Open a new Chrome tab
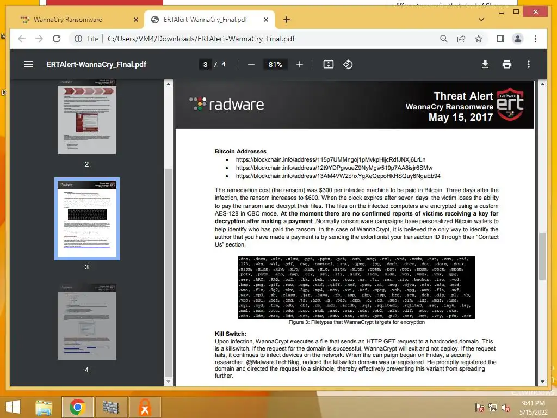The height and width of the screenshot is (418, 557). [x=287, y=20]
